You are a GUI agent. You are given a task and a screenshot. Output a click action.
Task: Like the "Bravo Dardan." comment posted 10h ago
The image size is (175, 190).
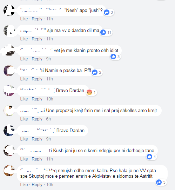coord(24,99)
